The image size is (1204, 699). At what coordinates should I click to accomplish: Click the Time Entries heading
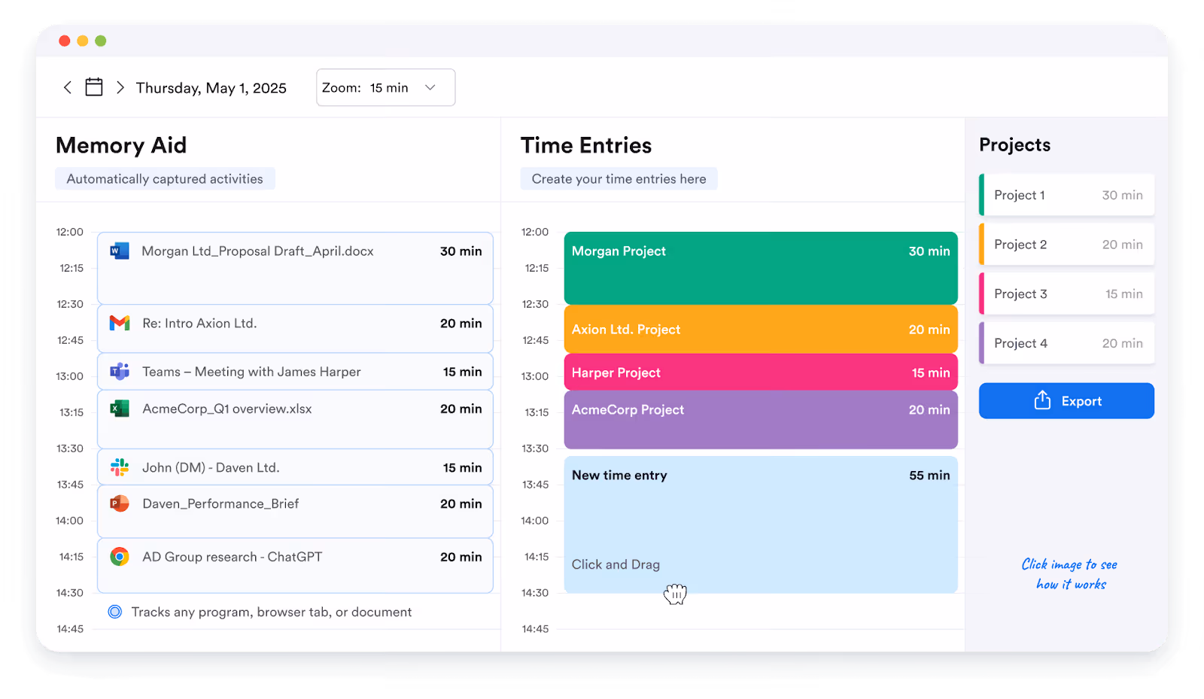pyautogui.click(x=586, y=145)
